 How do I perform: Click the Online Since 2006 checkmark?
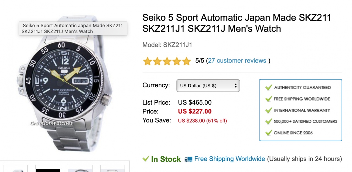click(268, 133)
